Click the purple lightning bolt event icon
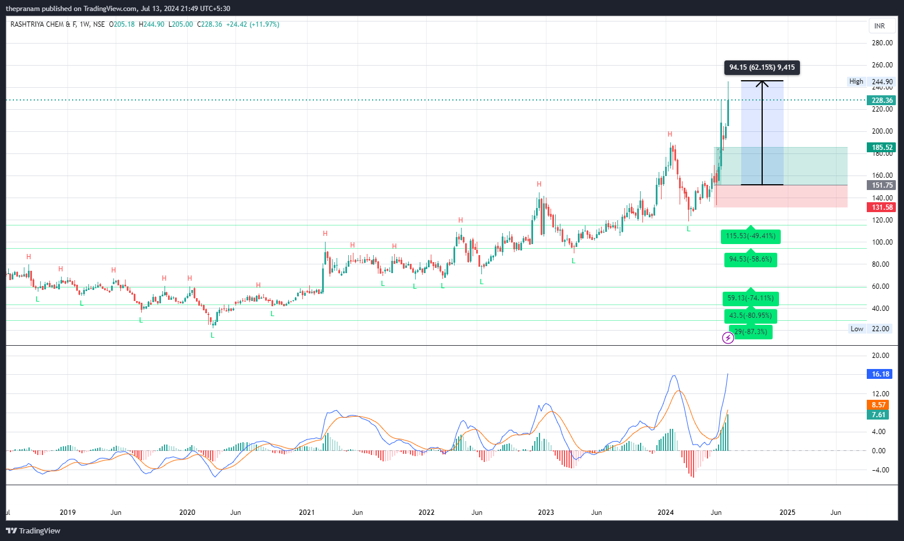Screen dimensions: 904x541 pos(728,338)
